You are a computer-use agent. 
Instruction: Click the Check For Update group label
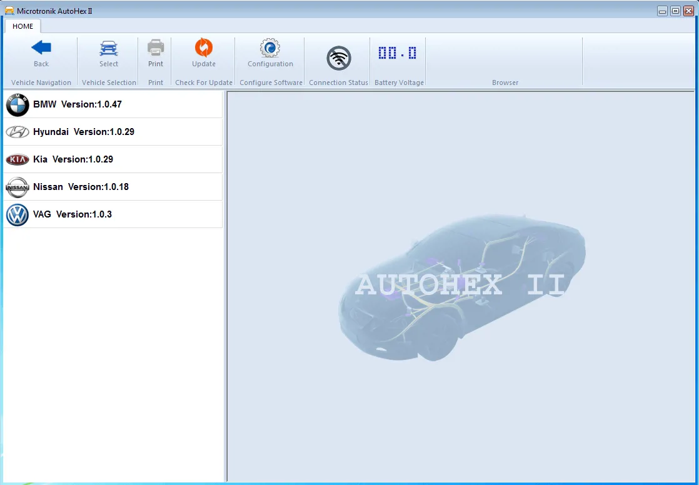pos(204,82)
